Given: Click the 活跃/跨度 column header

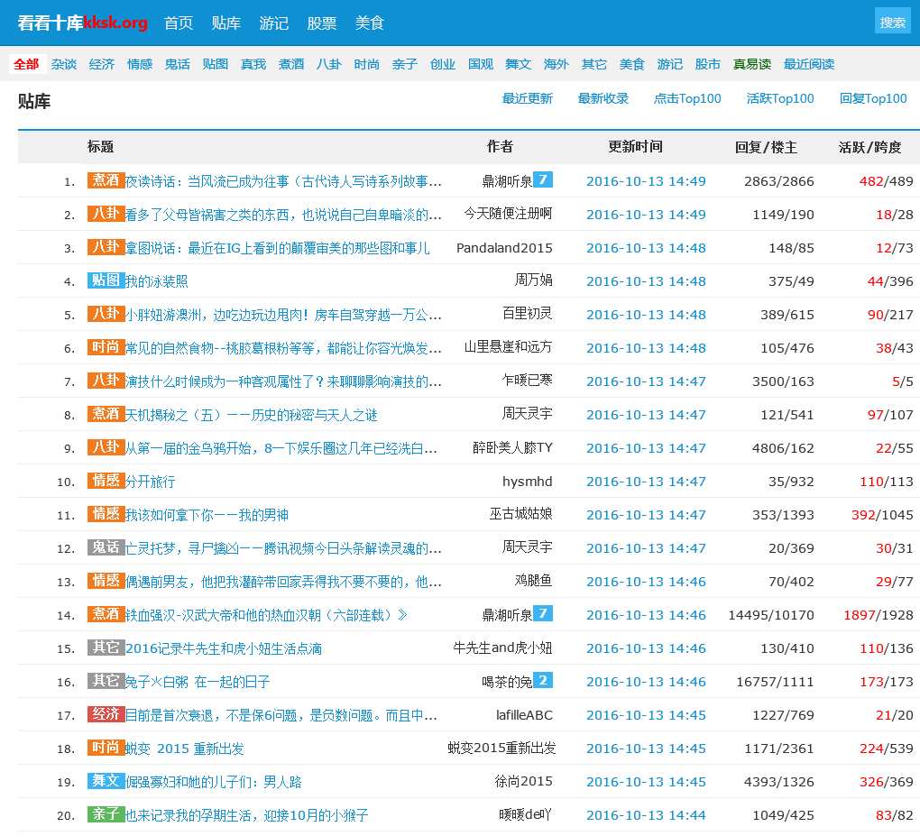Looking at the screenshot, I should click(869, 147).
